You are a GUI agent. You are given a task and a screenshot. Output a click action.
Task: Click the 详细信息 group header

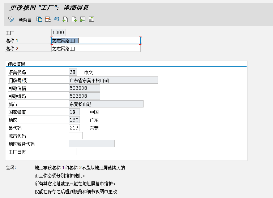click(x=17, y=64)
